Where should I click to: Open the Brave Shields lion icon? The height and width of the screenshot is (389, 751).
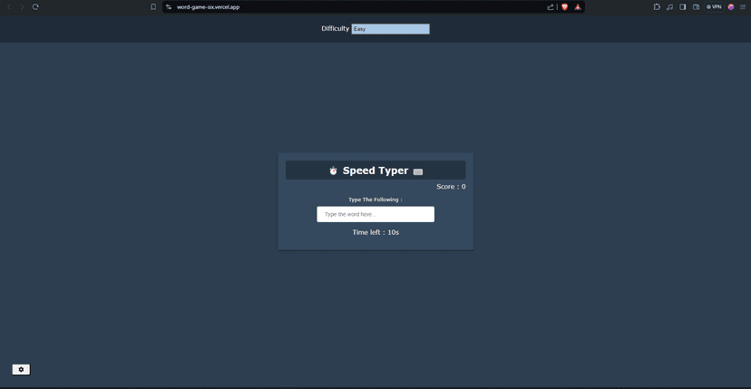pos(565,6)
